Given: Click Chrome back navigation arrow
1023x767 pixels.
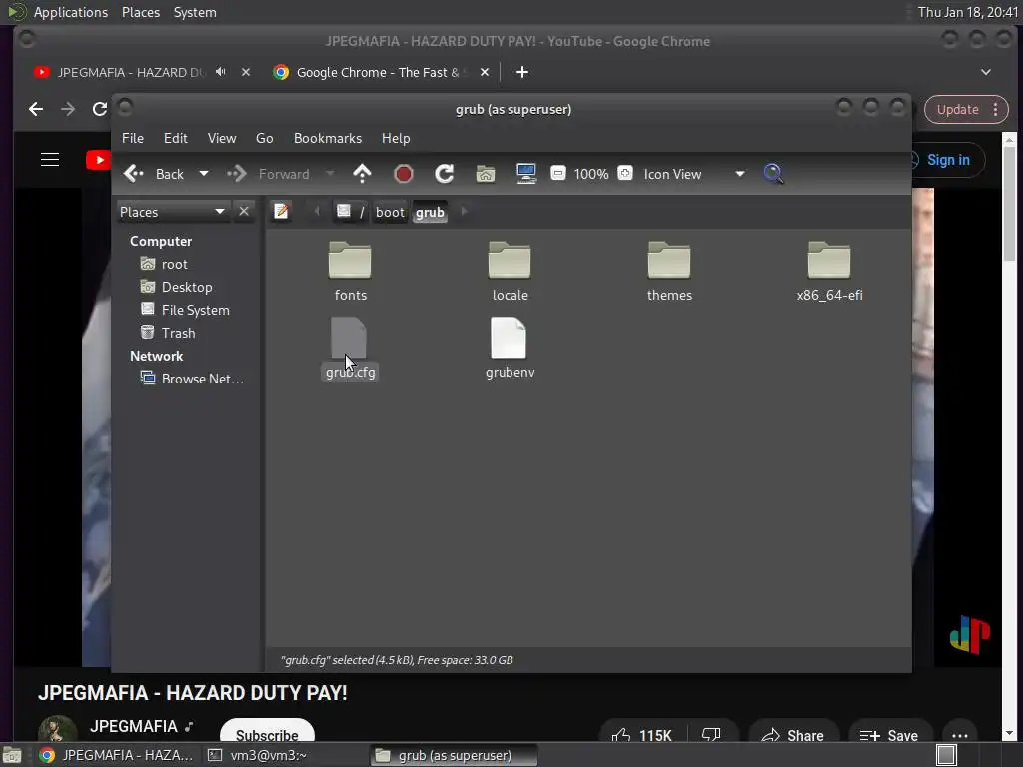Looking at the screenshot, I should click(x=36, y=109).
